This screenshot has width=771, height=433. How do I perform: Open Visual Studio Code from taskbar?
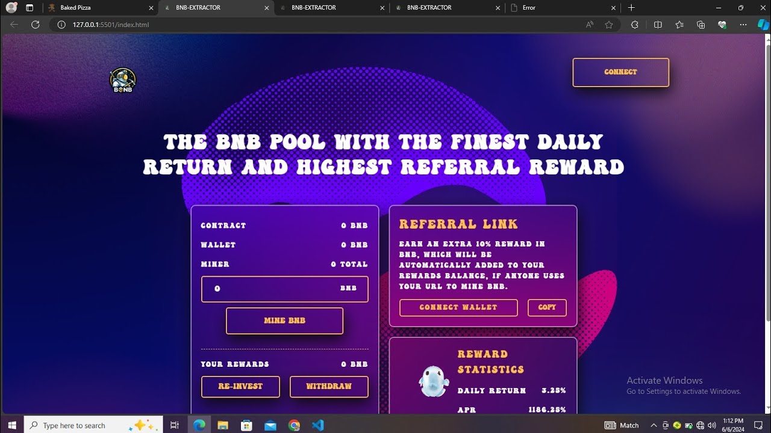click(x=318, y=425)
